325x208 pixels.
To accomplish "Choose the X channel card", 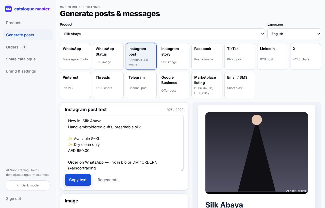I will 305,56.
